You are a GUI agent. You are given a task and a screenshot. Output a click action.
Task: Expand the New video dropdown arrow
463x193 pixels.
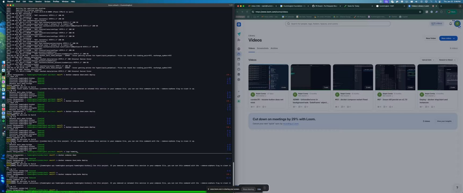pos(454,38)
